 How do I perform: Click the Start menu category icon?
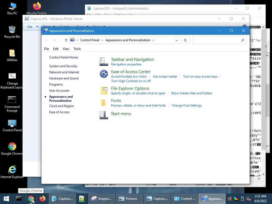pos(104,115)
